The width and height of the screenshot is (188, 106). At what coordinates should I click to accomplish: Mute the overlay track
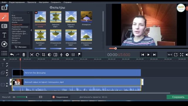pos(7,73)
